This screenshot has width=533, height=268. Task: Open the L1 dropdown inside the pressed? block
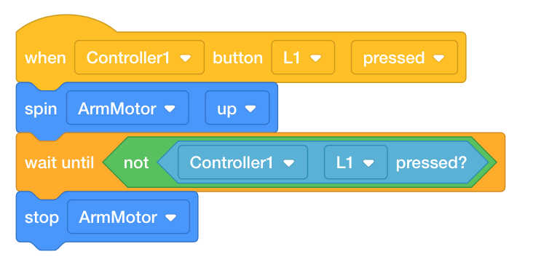coord(355,162)
